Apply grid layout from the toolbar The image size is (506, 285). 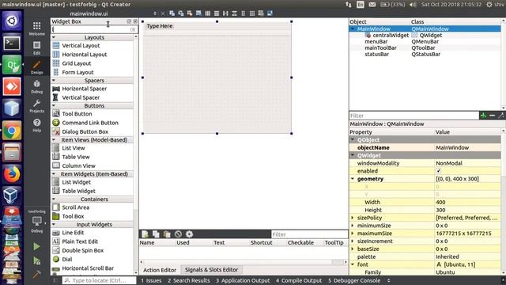click(252, 13)
